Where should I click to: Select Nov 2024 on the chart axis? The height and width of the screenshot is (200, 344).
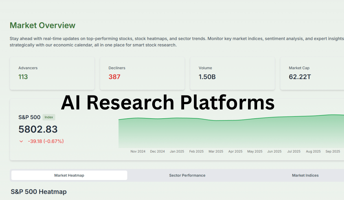coord(138,151)
